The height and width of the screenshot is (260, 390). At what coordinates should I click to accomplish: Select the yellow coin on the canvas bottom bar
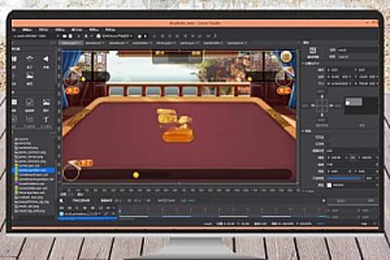point(136,175)
